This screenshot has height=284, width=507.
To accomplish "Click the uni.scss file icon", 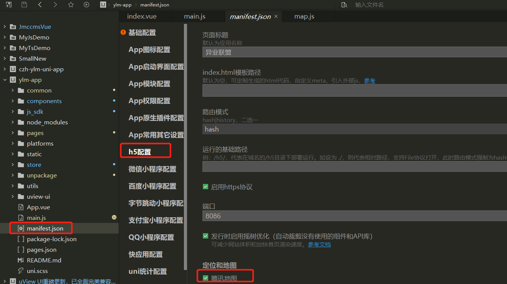I will (x=21, y=271).
